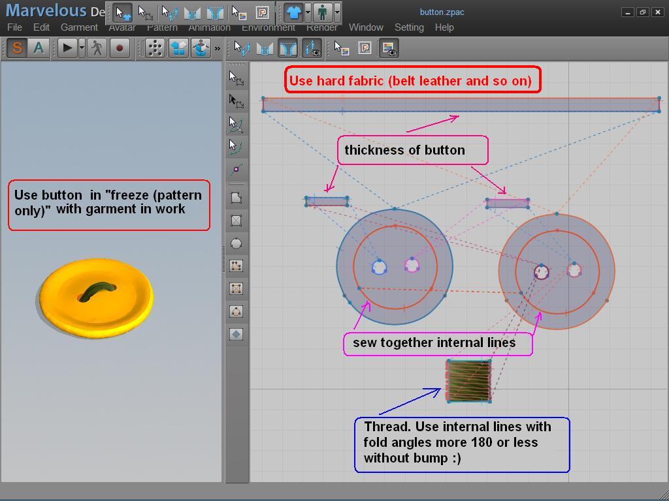The height and width of the screenshot is (501, 669).
Task: Select the particle dots arrangement icon
Action: [155, 48]
